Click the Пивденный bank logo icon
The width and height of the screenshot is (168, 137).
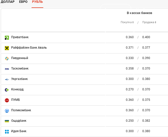[x=7, y=58]
